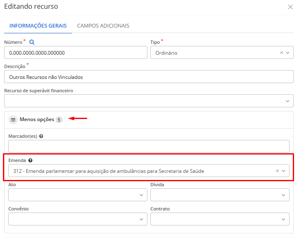Open the Tipo dropdown arrow
297x238 pixels.
coord(287,53)
